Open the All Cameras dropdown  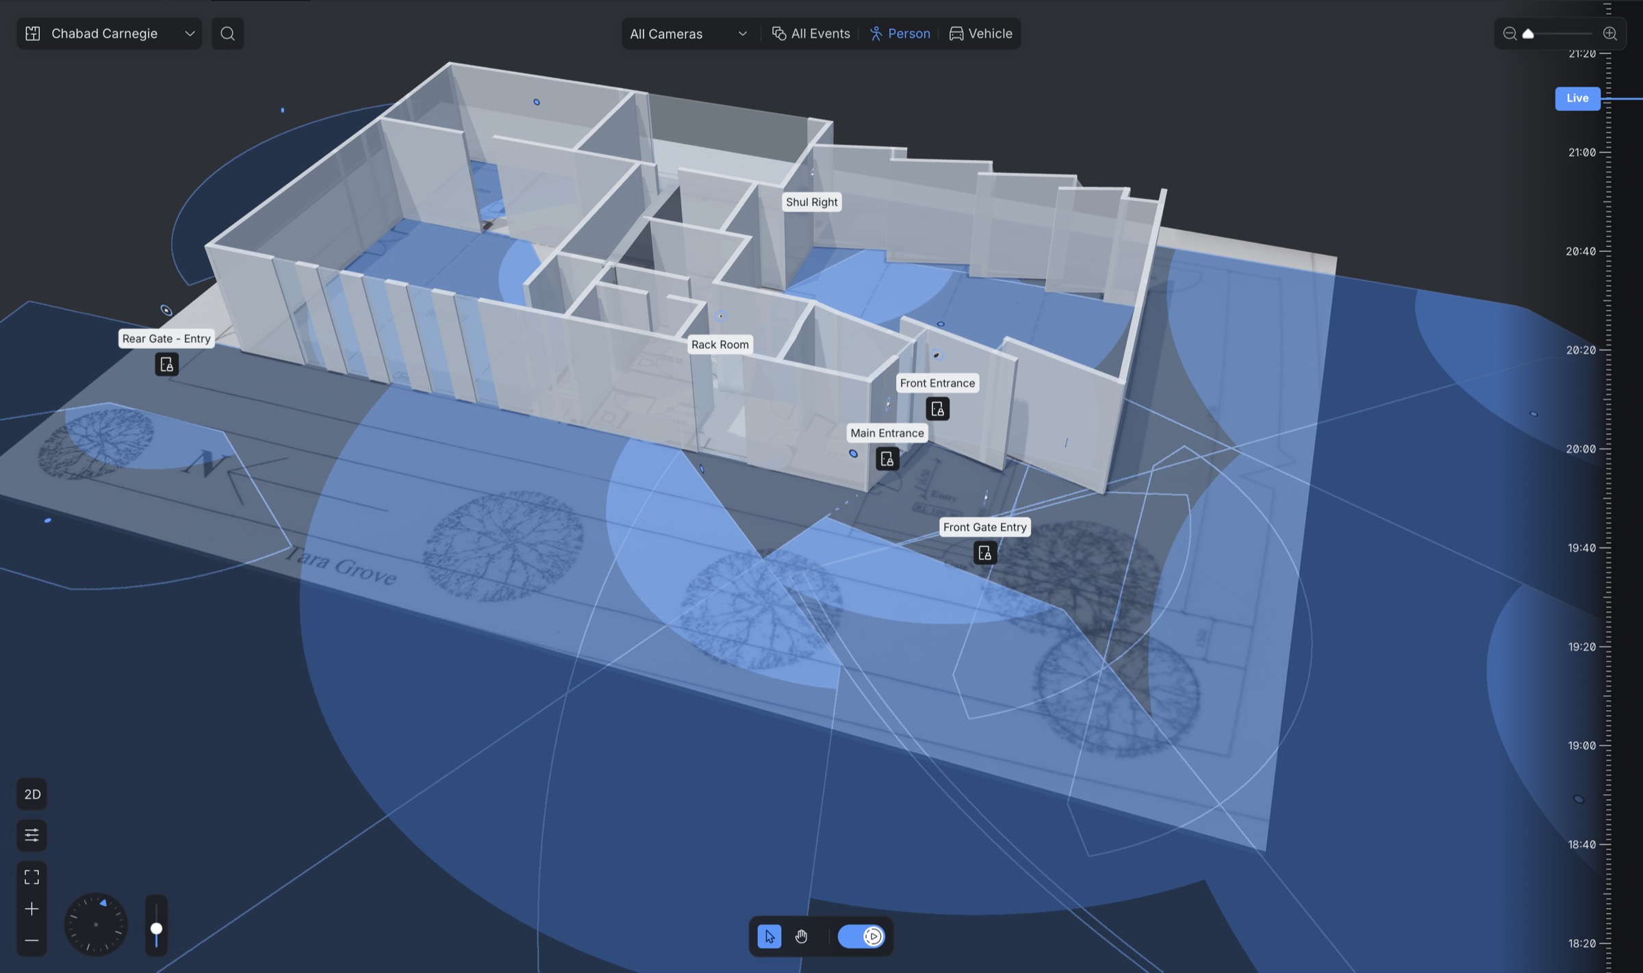click(x=687, y=34)
